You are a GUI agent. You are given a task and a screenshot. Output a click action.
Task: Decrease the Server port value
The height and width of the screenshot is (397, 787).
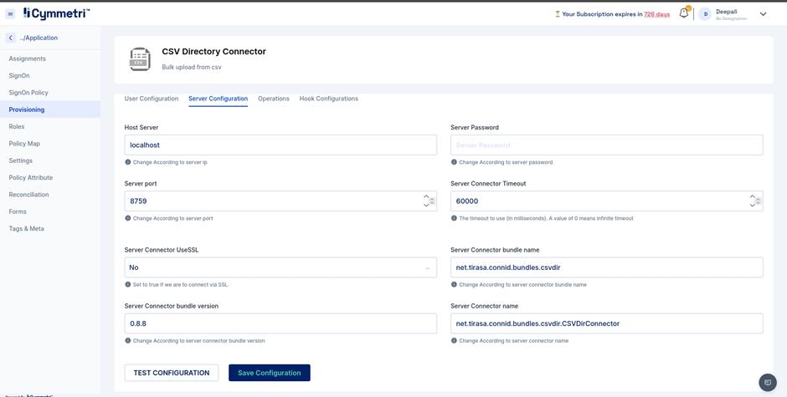click(427, 205)
